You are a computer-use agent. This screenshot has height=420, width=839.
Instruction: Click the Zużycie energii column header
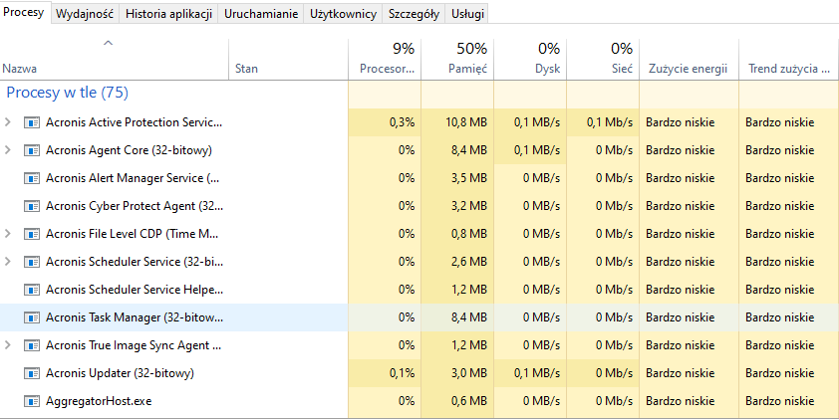point(689,59)
